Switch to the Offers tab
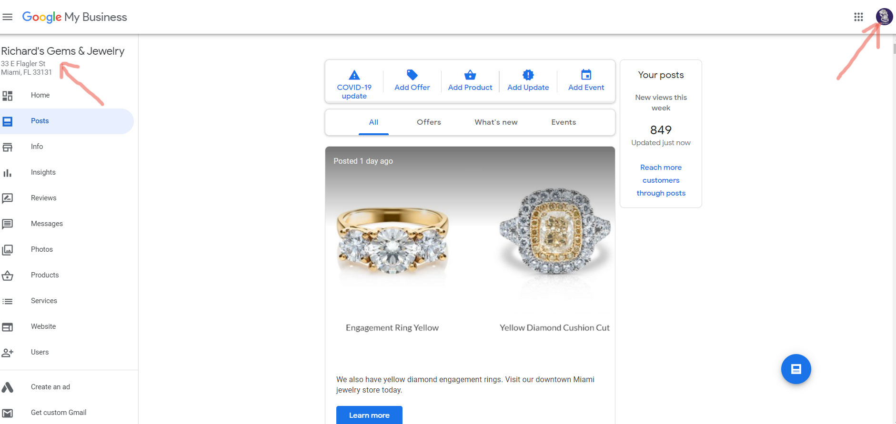This screenshot has width=896, height=424. (429, 122)
